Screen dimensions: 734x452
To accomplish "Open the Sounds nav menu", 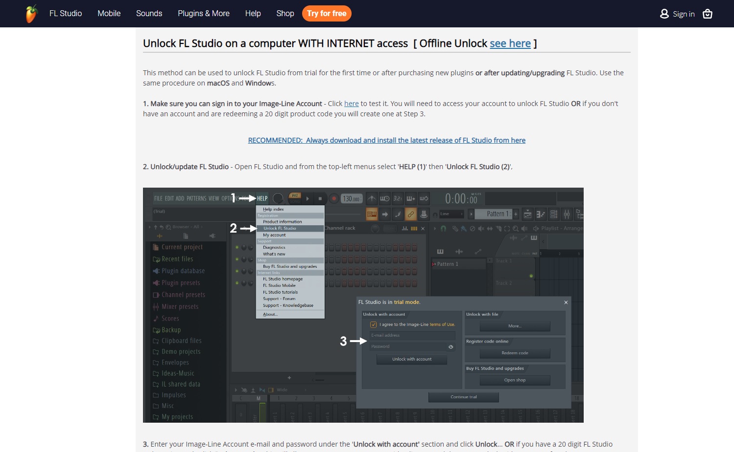I will (x=149, y=14).
